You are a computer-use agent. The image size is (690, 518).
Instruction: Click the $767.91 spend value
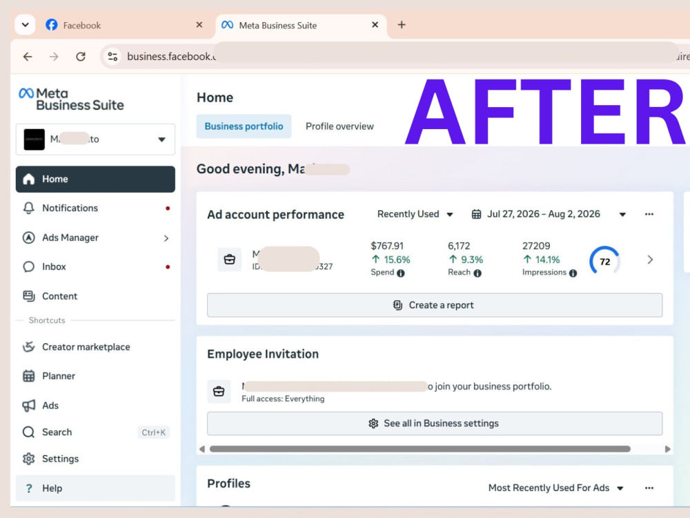pyautogui.click(x=387, y=246)
